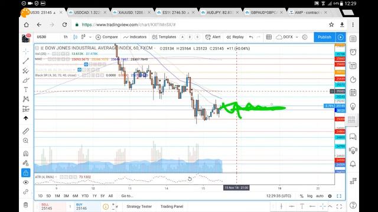Select the text annotation tool
Screen dimensions: 378x212
[26, 90]
